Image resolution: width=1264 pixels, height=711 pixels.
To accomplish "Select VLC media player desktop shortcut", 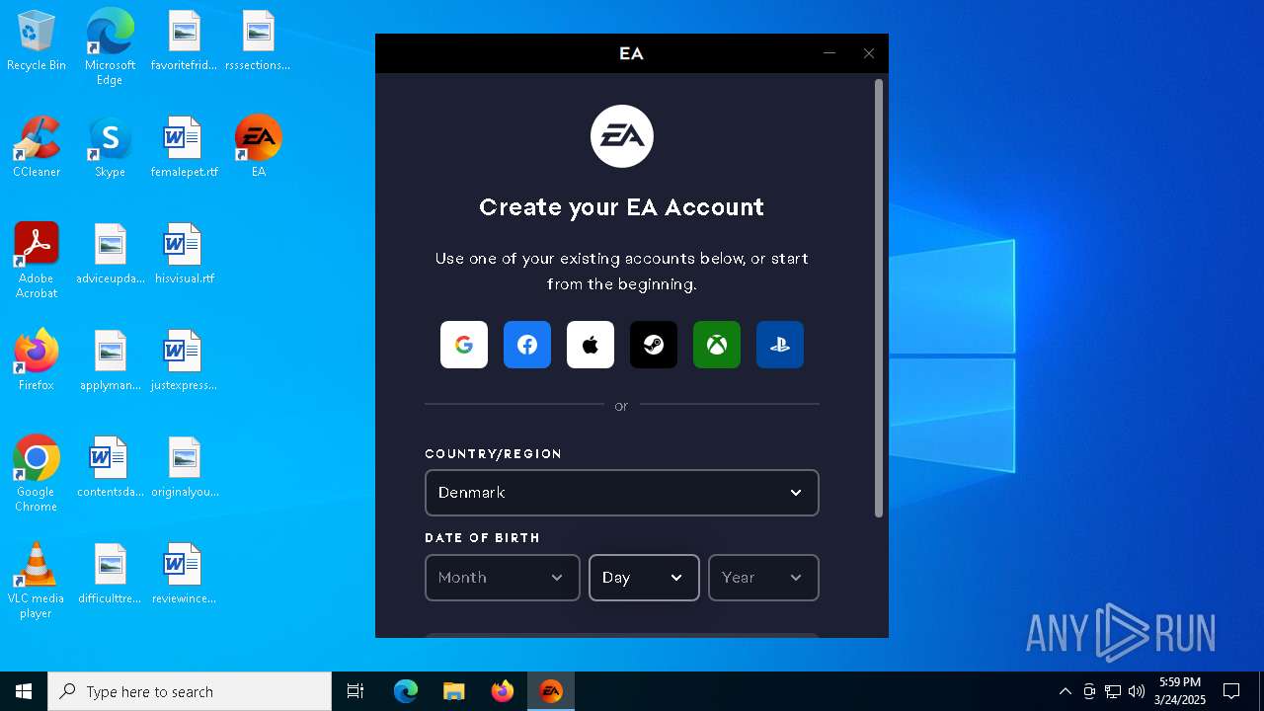I will tap(37, 581).
